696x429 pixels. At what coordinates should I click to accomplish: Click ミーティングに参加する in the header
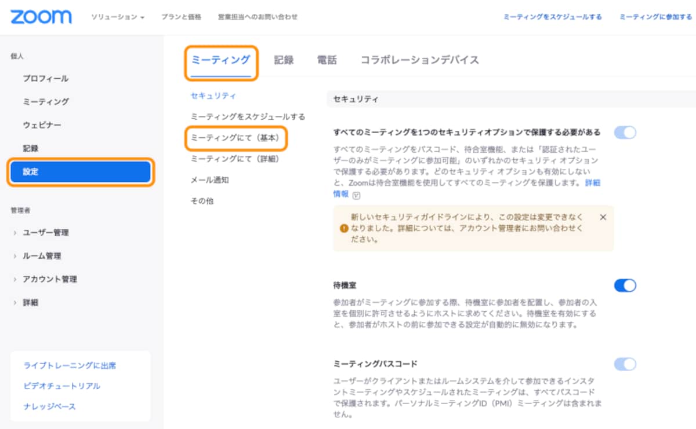tap(656, 17)
